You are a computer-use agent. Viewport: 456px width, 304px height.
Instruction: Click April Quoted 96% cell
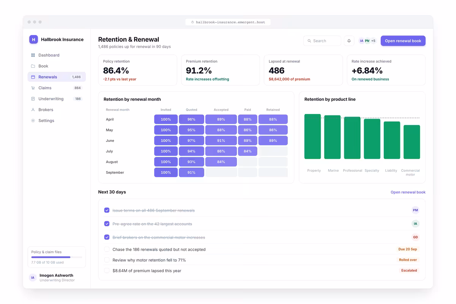pyautogui.click(x=192, y=119)
